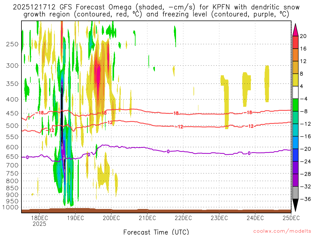Click the 25DEC time axis label
The width and height of the screenshot is (314, 235).
pyautogui.click(x=291, y=218)
